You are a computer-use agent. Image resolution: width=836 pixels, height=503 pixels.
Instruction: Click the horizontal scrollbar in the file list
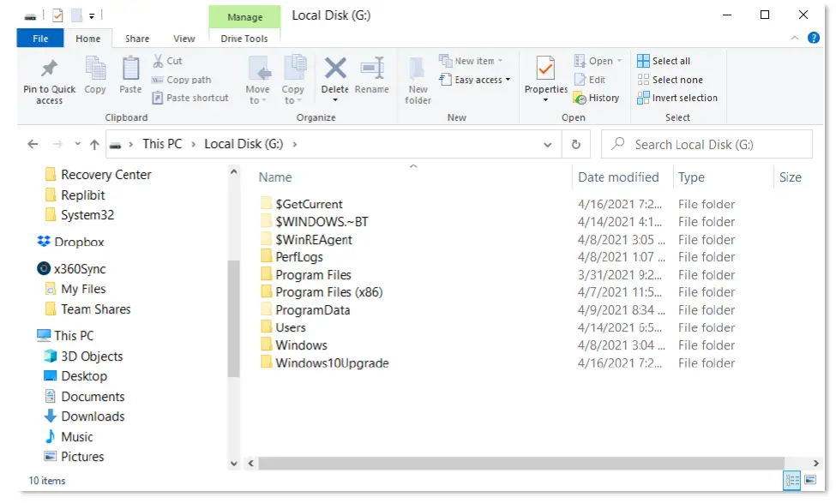[514, 464]
